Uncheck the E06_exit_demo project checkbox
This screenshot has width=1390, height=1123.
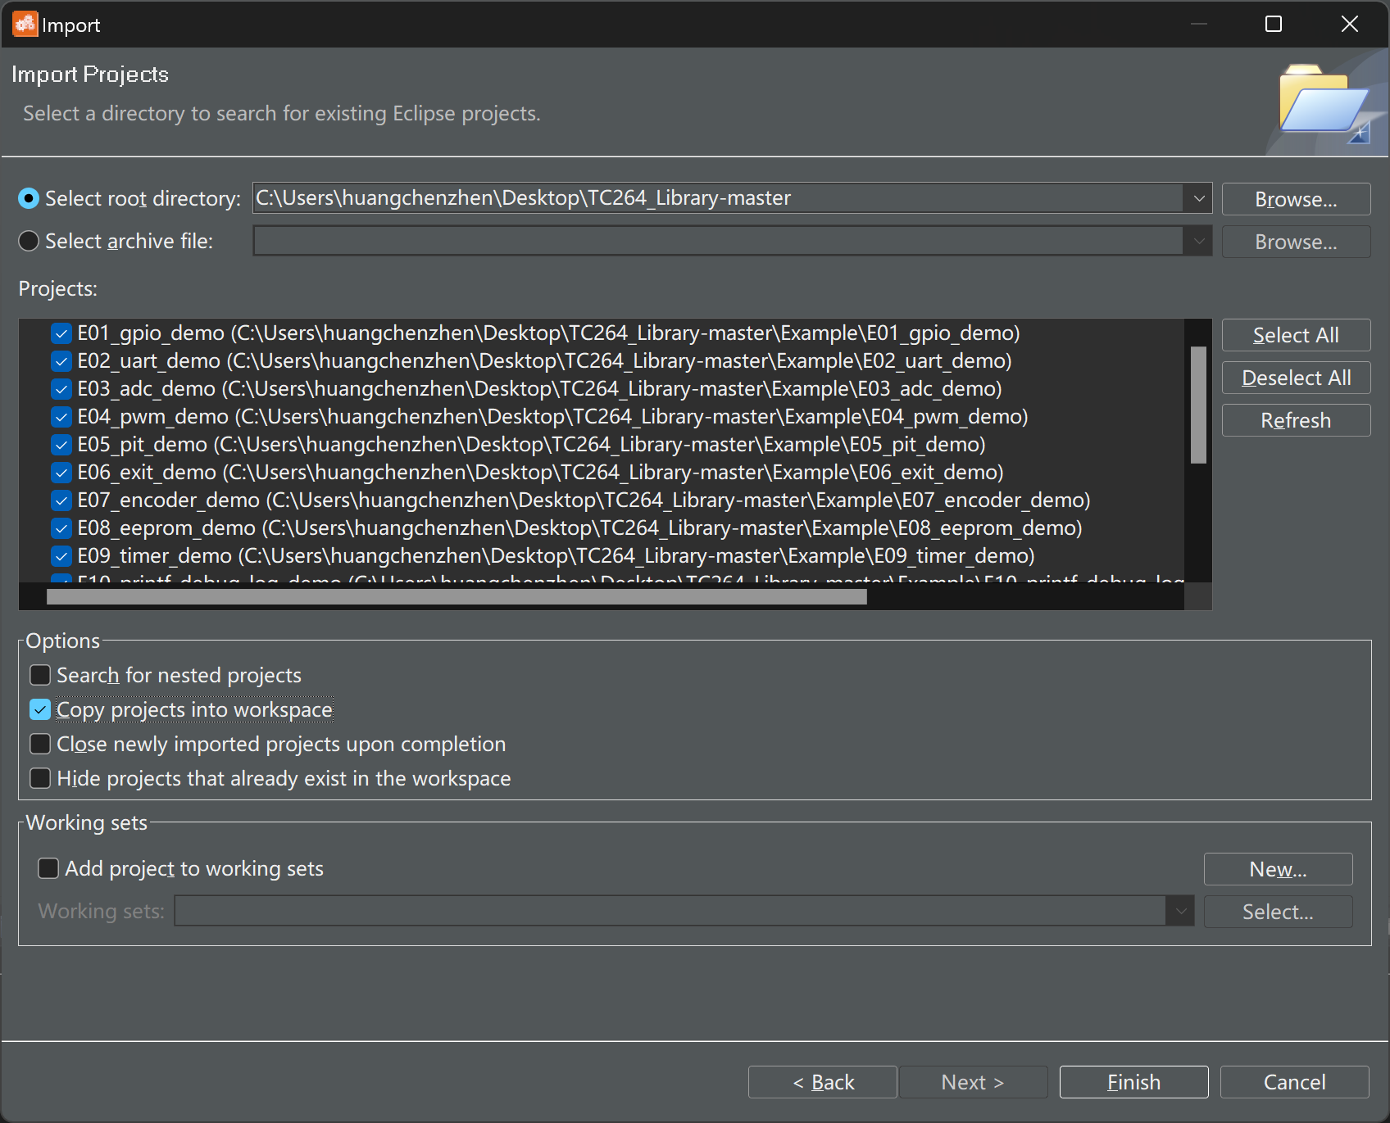[61, 473]
